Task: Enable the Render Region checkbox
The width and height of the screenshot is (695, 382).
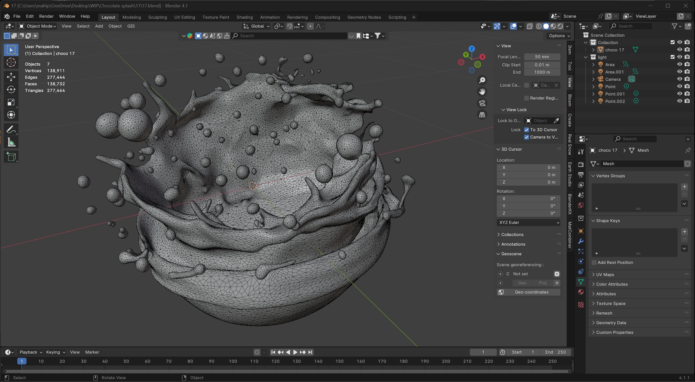Action: click(526, 98)
